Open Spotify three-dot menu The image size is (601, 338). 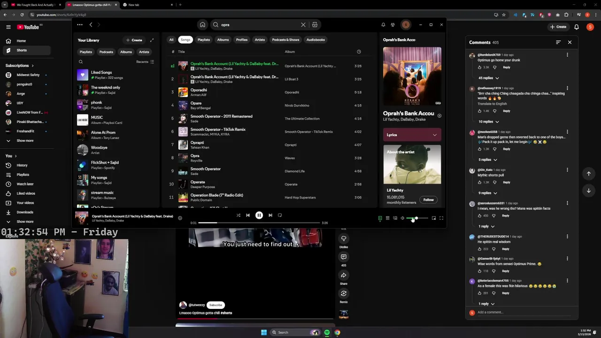80,25
